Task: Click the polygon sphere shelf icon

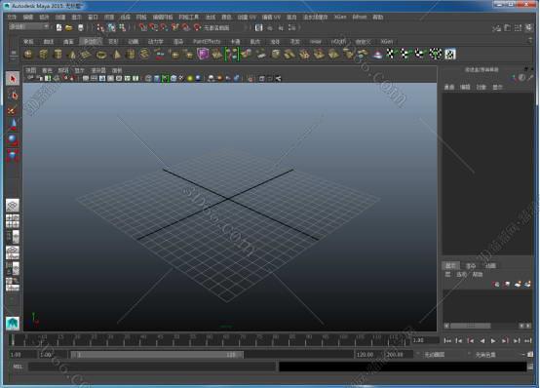Action: (x=28, y=54)
